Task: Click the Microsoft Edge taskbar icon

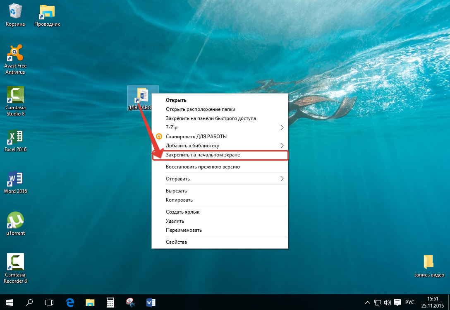Action: [70, 302]
